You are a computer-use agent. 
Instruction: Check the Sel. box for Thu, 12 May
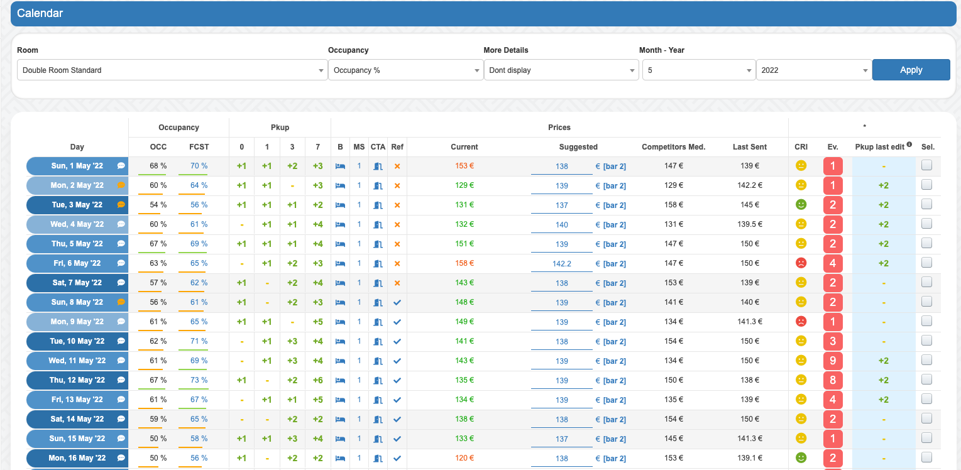click(926, 380)
